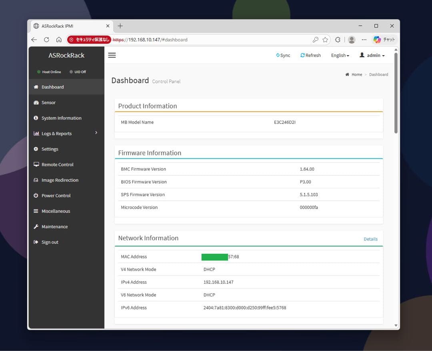Open System Information in the sidebar
This screenshot has height=351, width=432.
pos(66,118)
